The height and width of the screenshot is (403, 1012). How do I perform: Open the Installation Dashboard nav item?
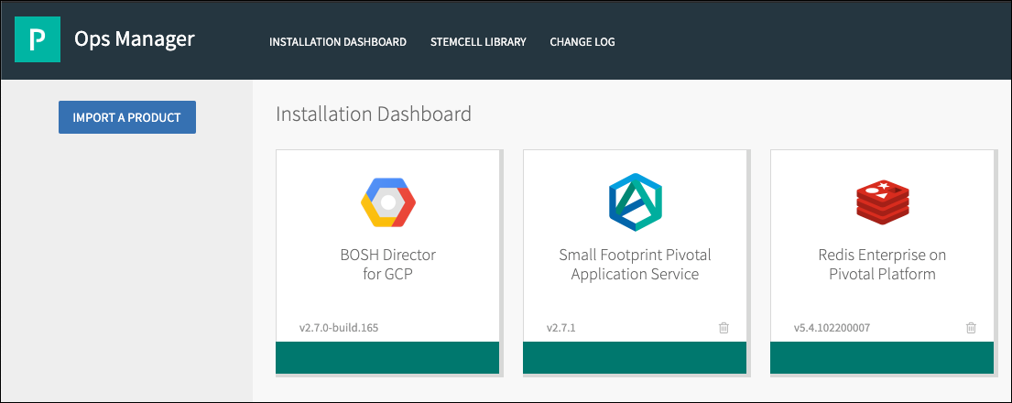pyautogui.click(x=338, y=42)
